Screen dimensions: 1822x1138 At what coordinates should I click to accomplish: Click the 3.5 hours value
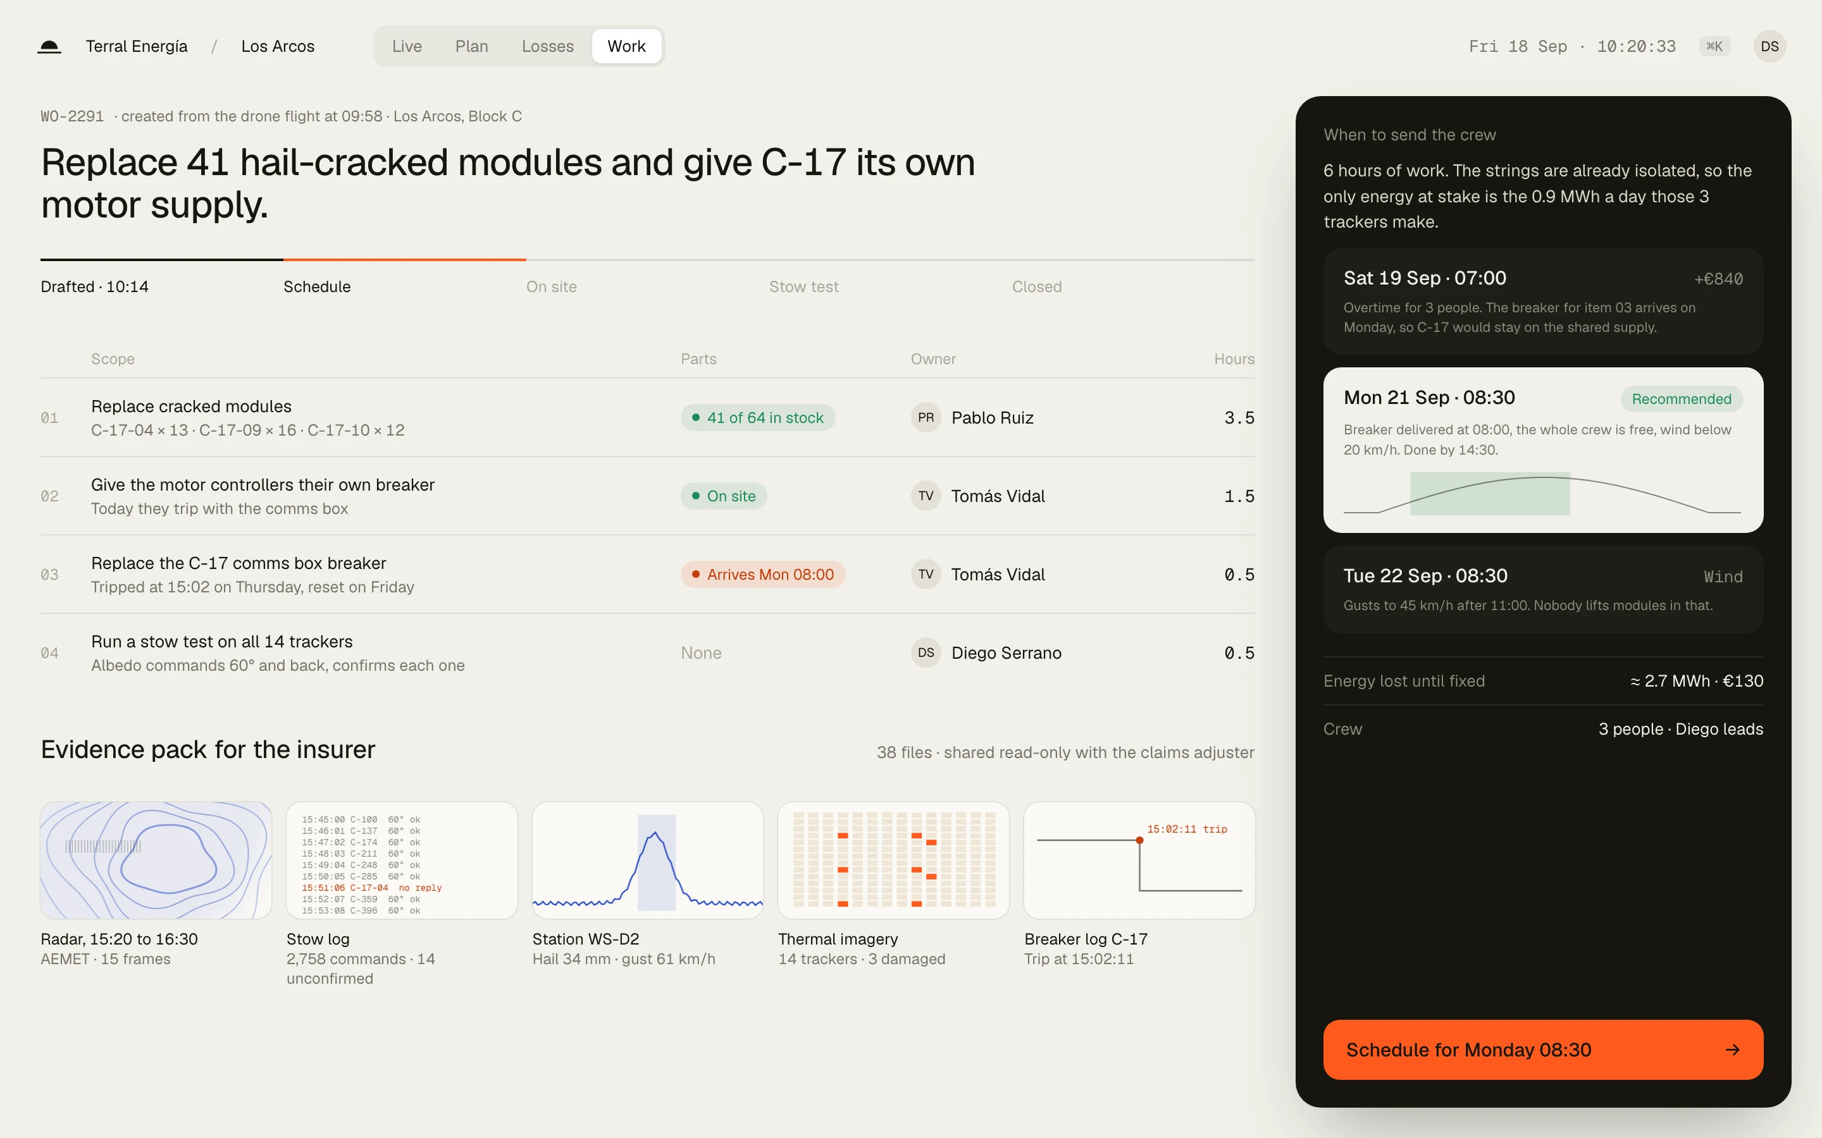coord(1239,418)
